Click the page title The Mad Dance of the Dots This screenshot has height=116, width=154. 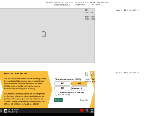[77, 2]
